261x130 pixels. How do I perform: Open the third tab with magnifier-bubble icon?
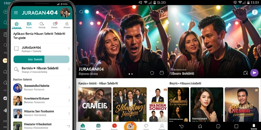[42, 25]
